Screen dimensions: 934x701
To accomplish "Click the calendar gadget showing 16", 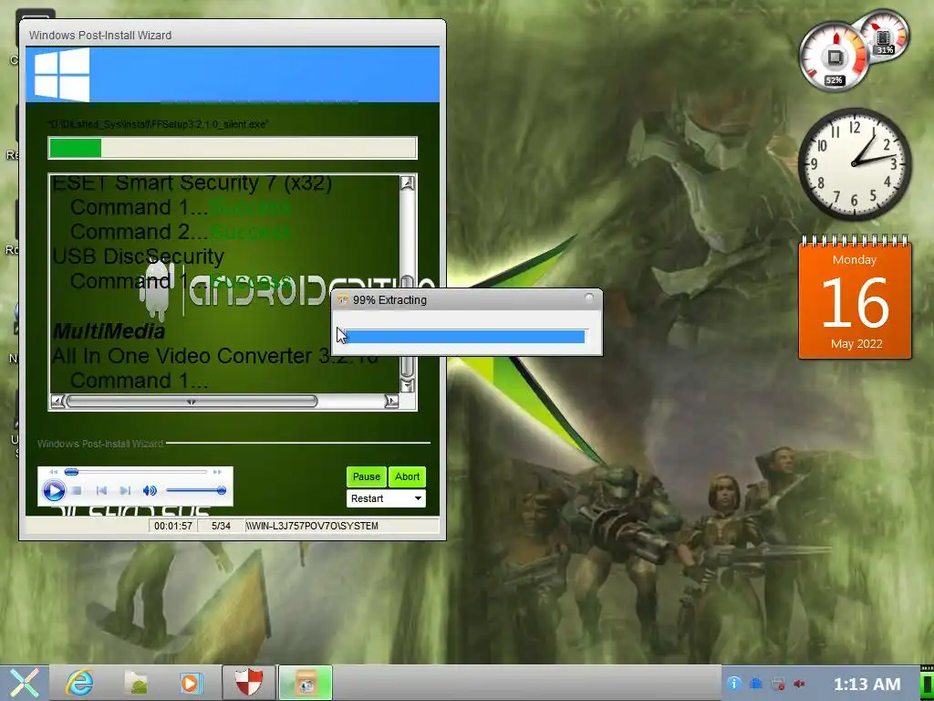I will pos(855,298).
